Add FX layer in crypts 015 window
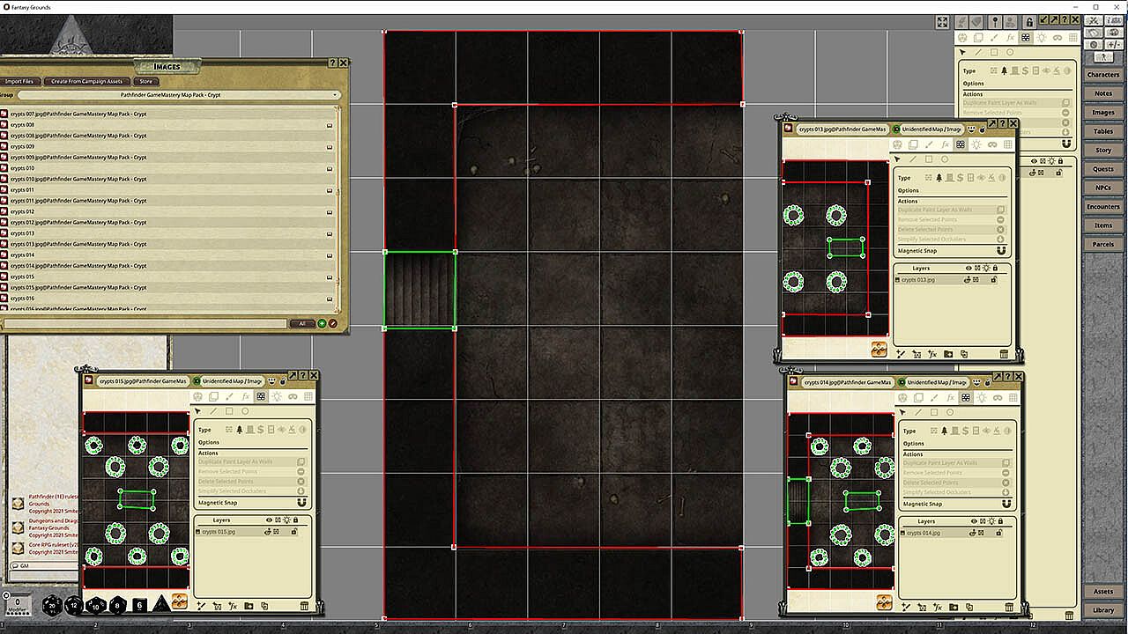The height and width of the screenshot is (634, 1128). pos(234,606)
